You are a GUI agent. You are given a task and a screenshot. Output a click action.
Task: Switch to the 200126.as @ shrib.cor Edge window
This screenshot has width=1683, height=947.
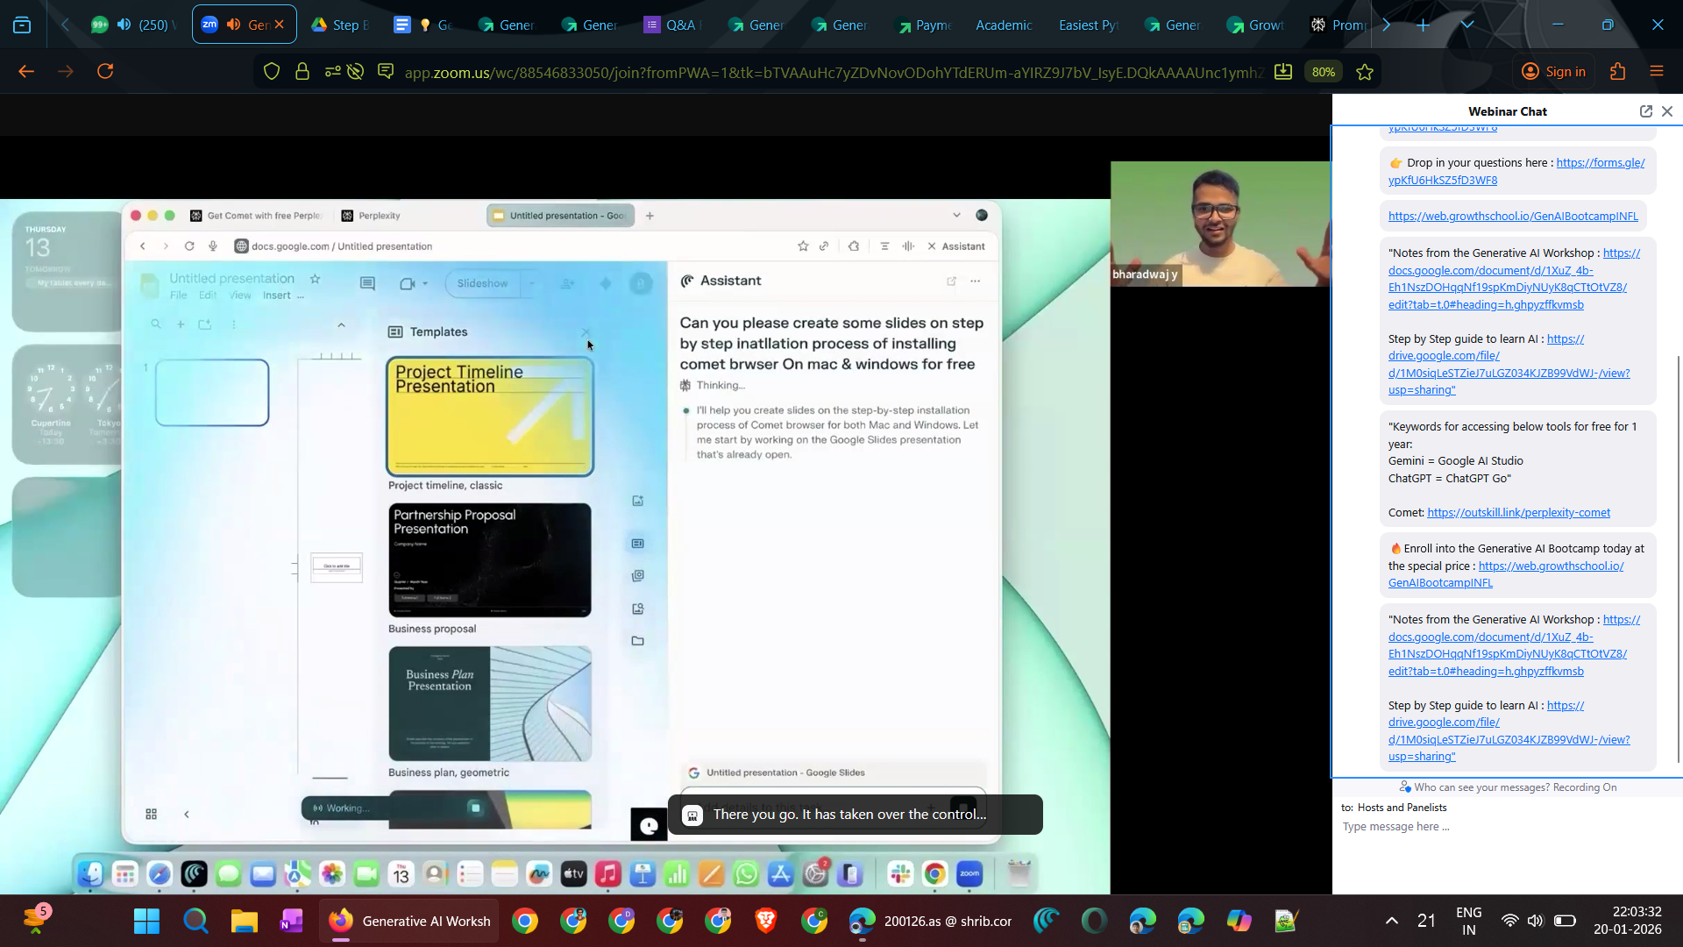click(931, 922)
